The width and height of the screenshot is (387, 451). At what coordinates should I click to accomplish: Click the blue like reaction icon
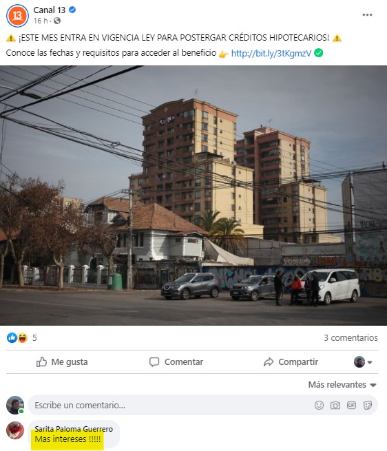12,337
